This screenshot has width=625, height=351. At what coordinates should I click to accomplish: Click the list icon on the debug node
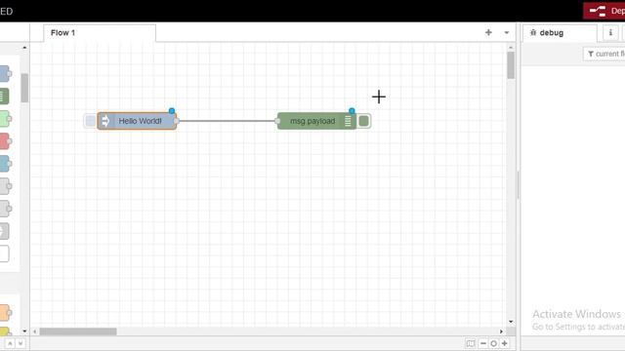348,121
